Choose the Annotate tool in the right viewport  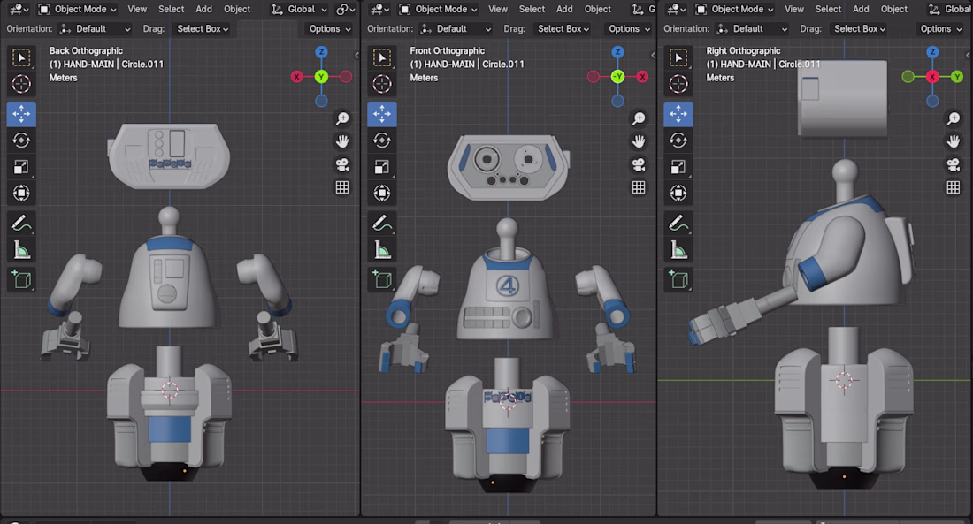coord(678,223)
